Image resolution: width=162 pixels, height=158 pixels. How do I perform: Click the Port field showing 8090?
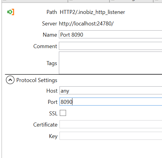[111, 102]
